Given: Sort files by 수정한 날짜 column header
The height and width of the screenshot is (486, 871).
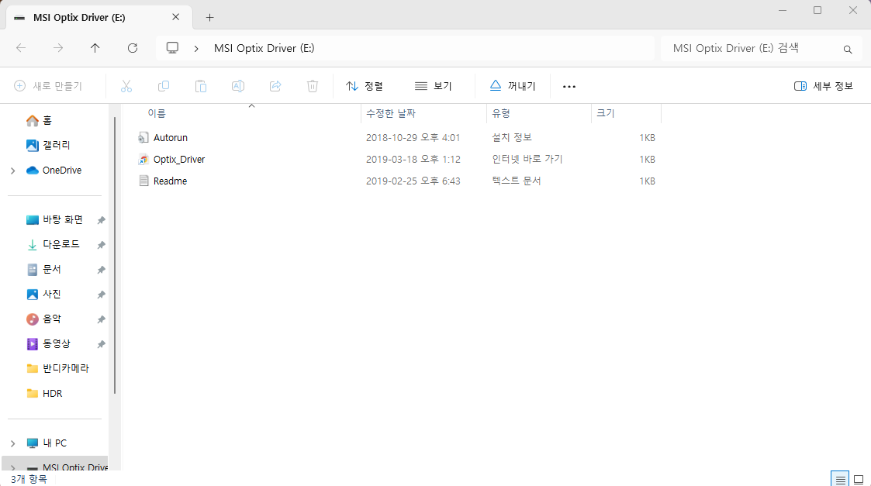Looking at the screenshot, I should coord(391,113).
